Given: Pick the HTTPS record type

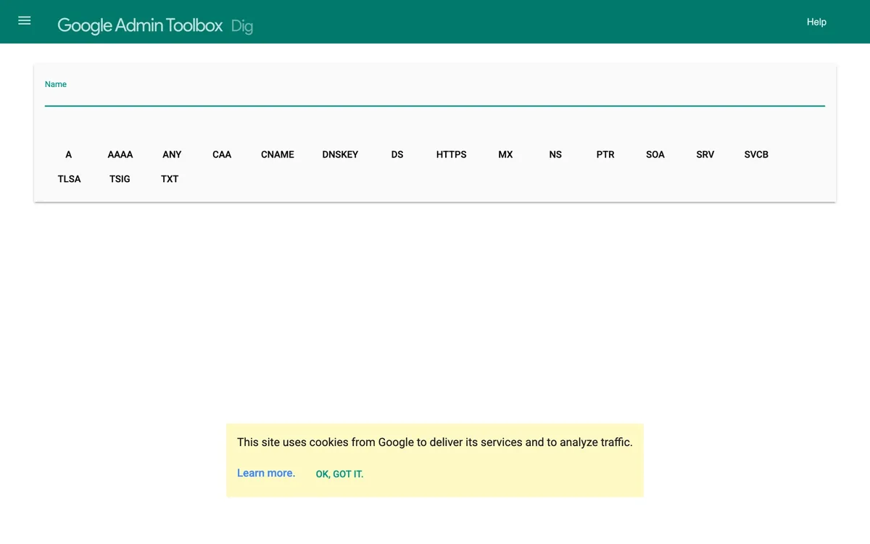Looking at the screenshot, I should click(452, 154).
